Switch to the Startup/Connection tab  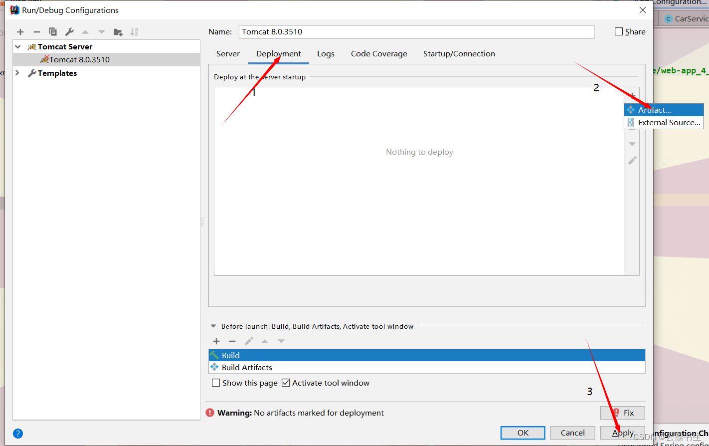[459, 54]
